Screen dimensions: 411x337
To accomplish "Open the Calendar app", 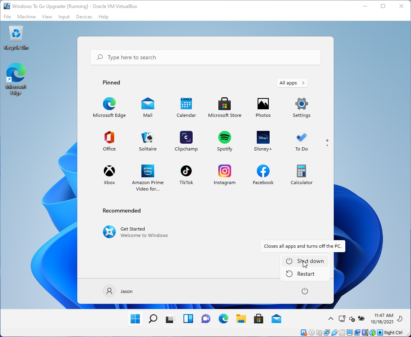I will [x=186, y=107].
